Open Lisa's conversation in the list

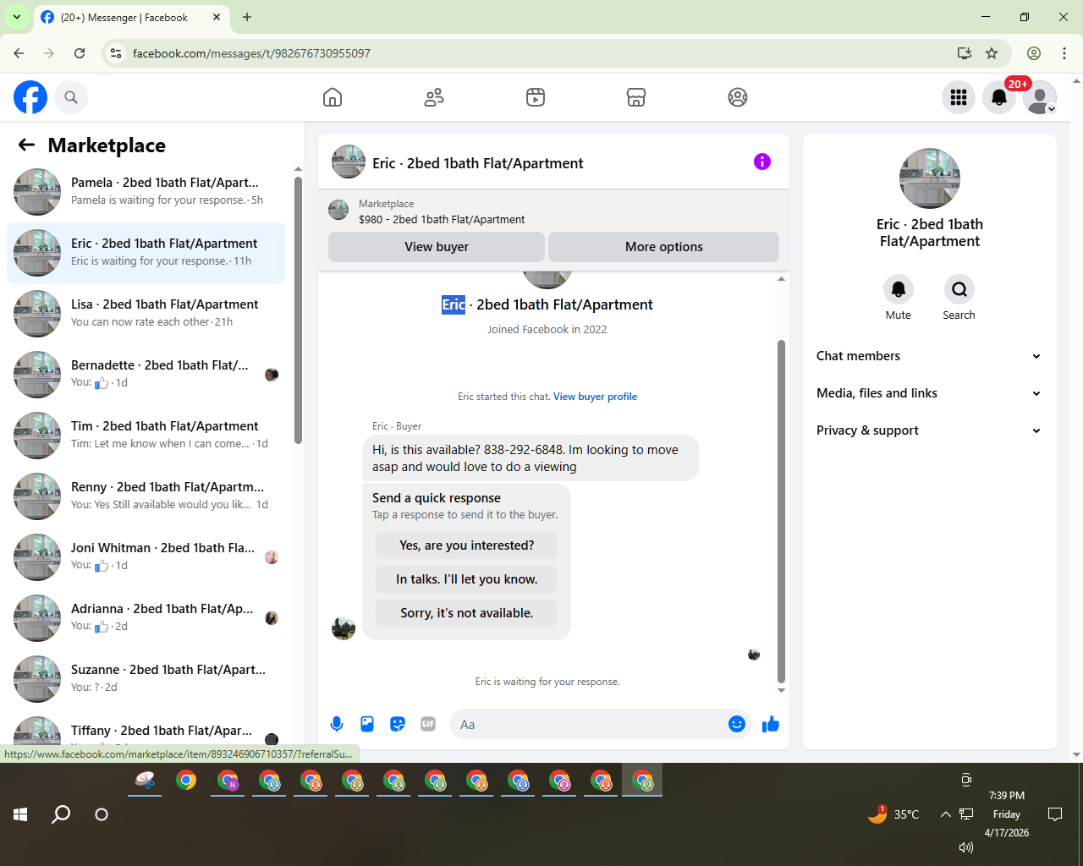(146, 314)
